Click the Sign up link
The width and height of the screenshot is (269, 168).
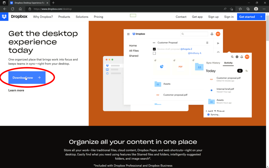click(213, 17)
